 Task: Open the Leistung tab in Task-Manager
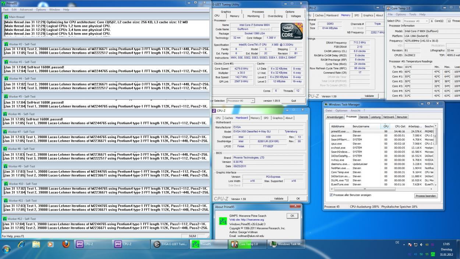click(376, 117)
